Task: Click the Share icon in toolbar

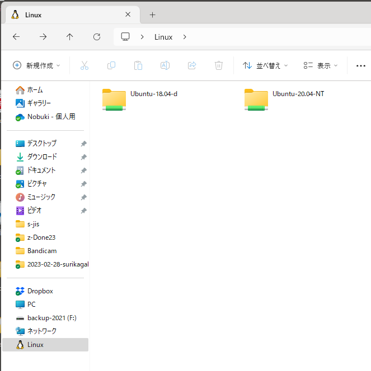Action: click(192, 65)
